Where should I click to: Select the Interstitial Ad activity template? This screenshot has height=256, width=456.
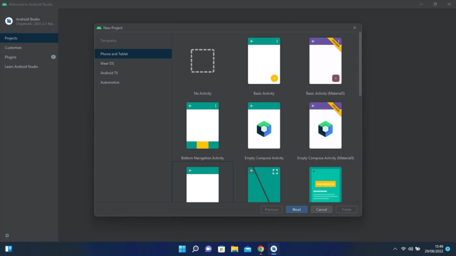click(325, 184)
